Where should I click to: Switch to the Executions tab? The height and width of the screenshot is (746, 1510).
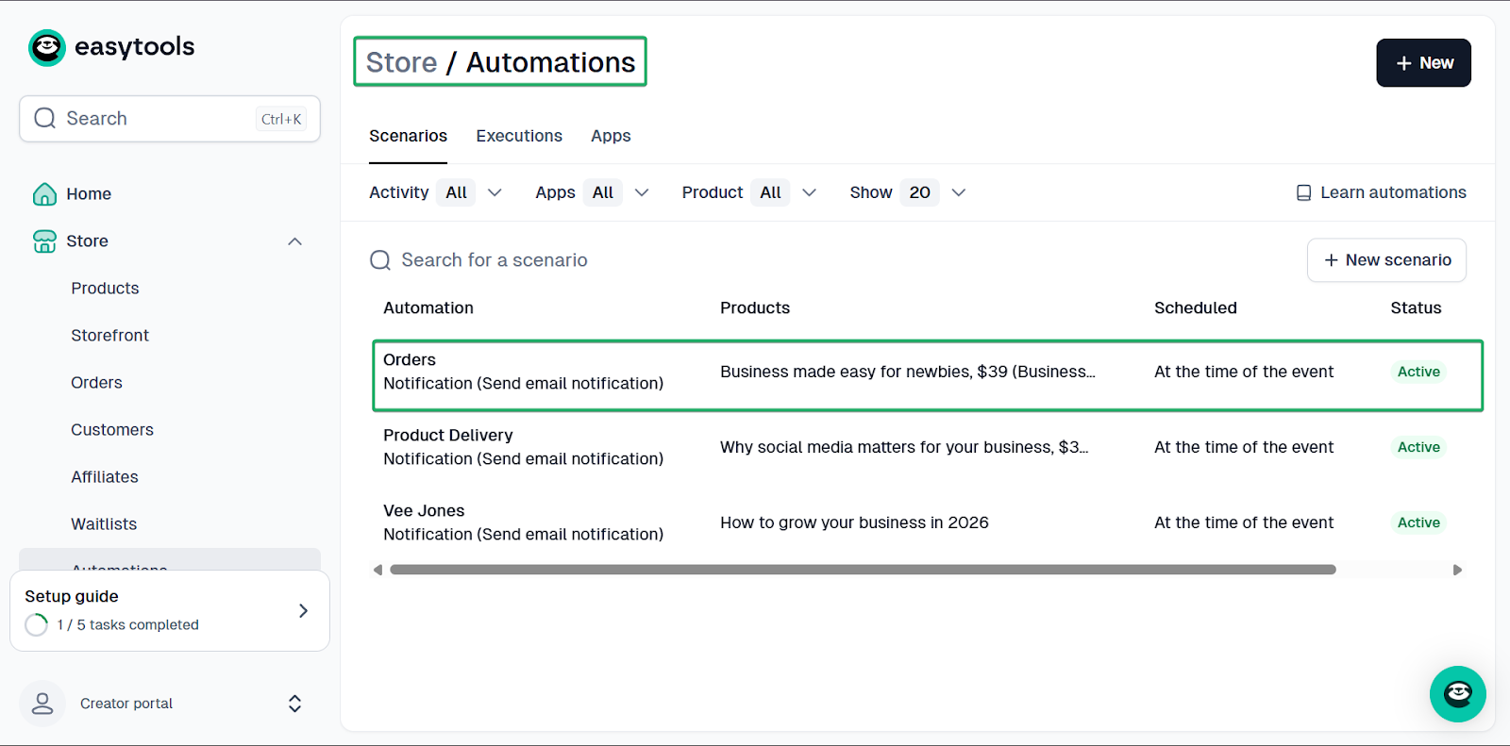click(519, 137)
